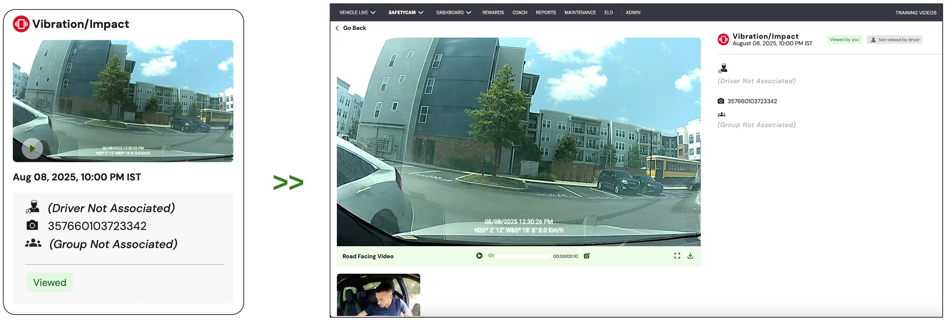Viewport: 946px width, 320px height.
Task: Go to the COACH section
Action: pos(520,12)
